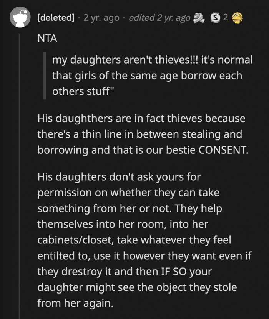
Task: Click the handshake award icon
Action: pos(198,18)
